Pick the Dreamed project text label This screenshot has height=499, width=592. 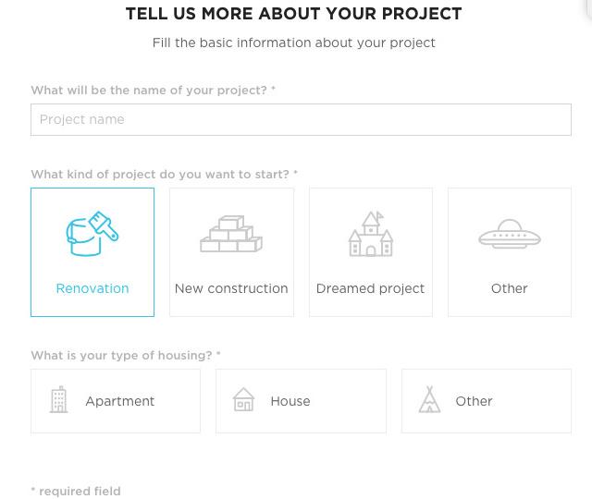coord(370,289)
